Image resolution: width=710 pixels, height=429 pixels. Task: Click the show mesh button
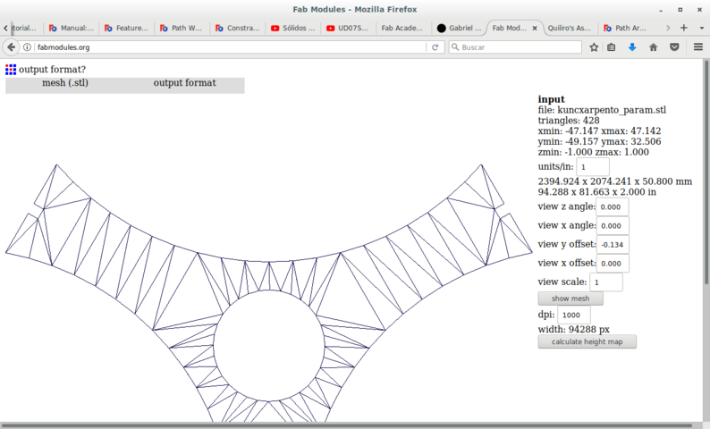point(571,299)
